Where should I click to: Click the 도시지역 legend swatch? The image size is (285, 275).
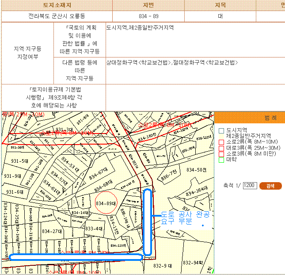pyautogui.click(x=221, y=131)
